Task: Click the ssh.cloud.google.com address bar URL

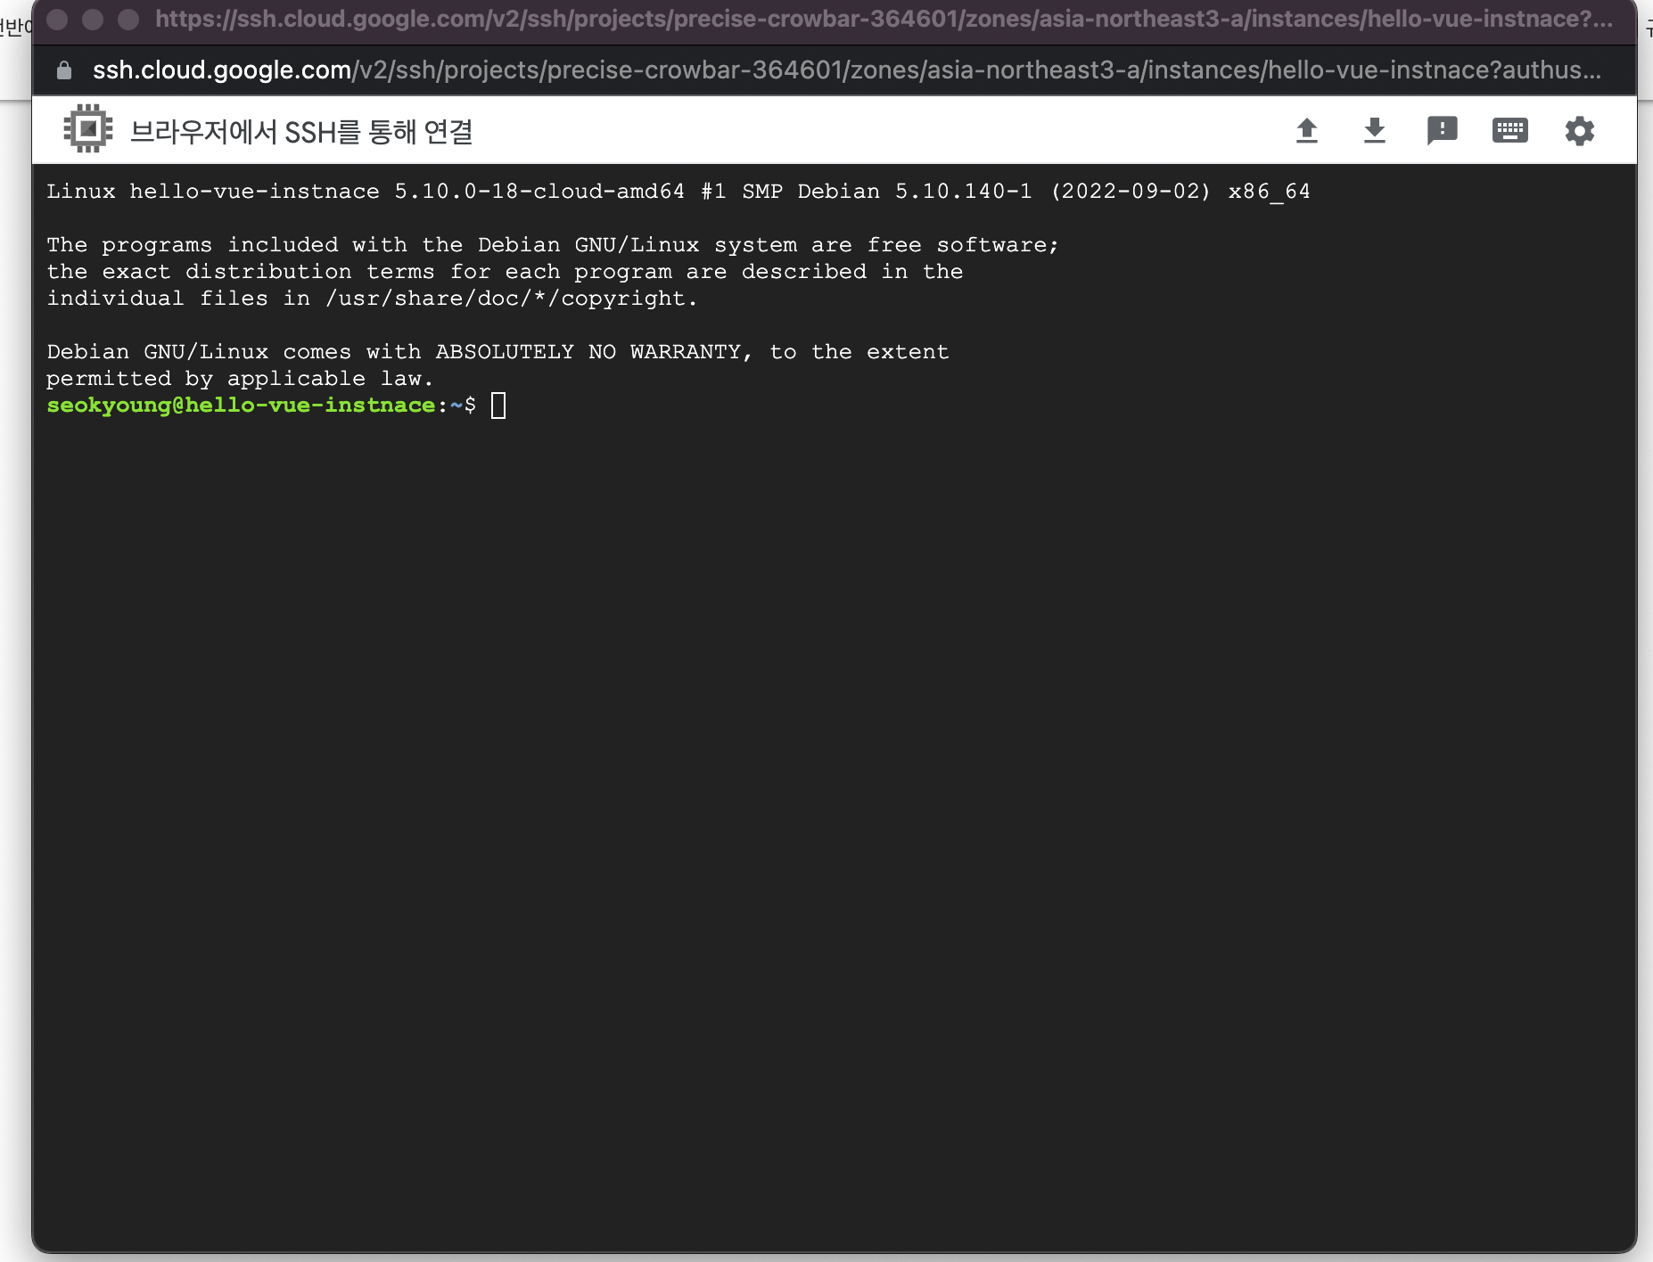Action: click(x=846, y=70)
